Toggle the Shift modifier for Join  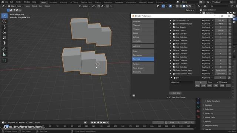click(x=203, y=86)
